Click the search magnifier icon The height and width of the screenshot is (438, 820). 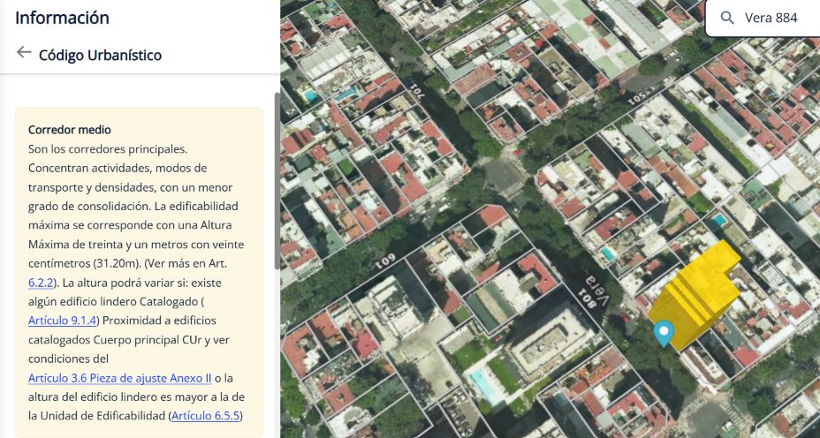click(727, 18)
